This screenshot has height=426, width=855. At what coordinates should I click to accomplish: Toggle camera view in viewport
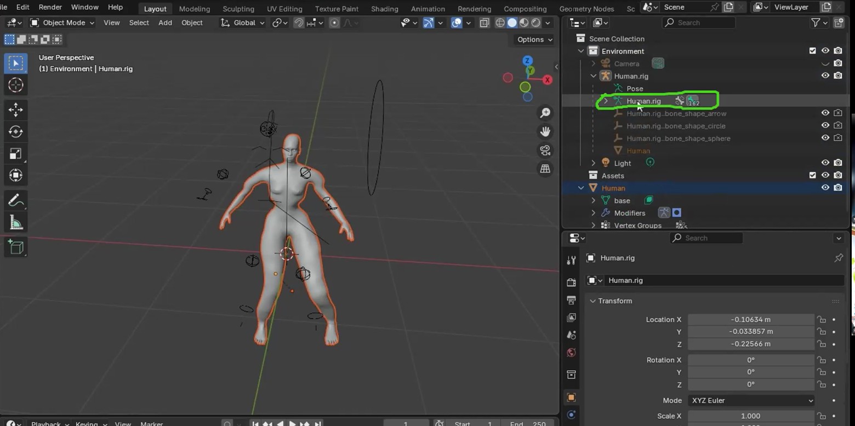pyautogui.click(x=545, y=151)
